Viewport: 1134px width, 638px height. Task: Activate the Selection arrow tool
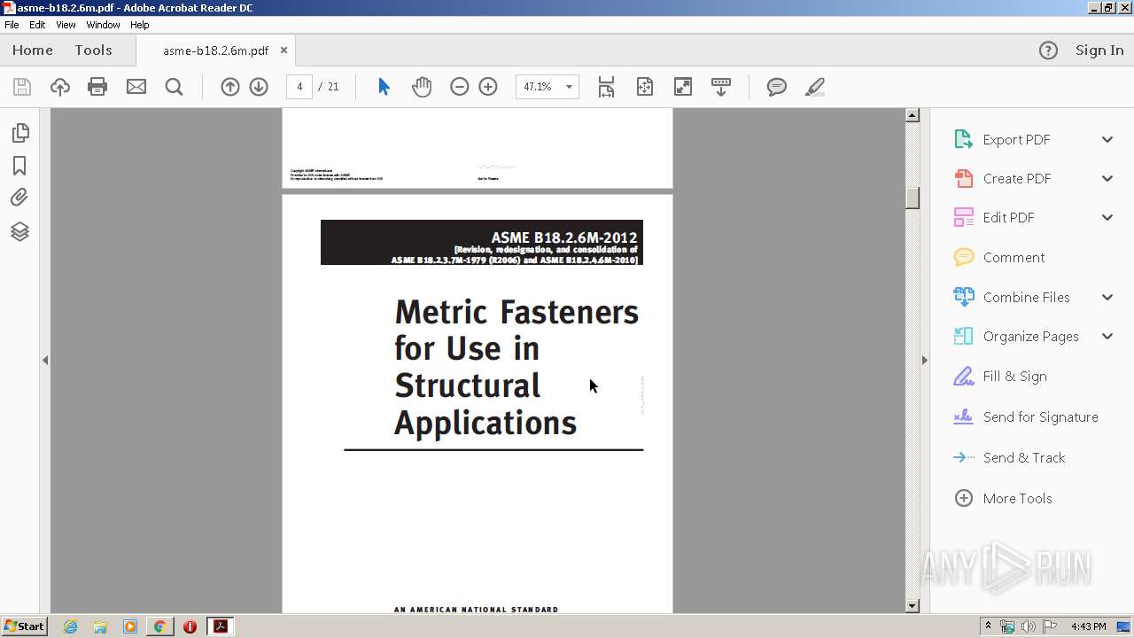coord(384,87)
